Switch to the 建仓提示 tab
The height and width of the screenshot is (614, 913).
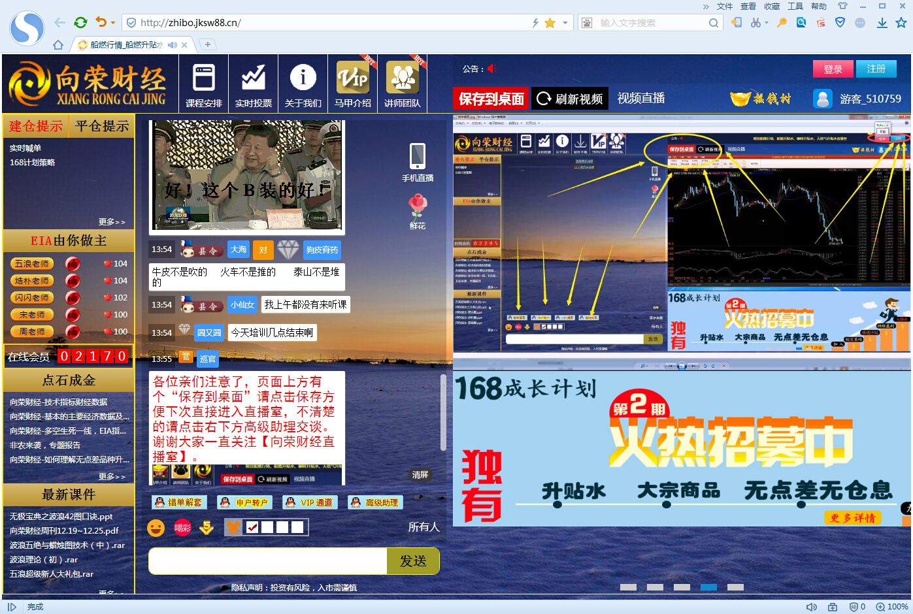coord(36,126)
